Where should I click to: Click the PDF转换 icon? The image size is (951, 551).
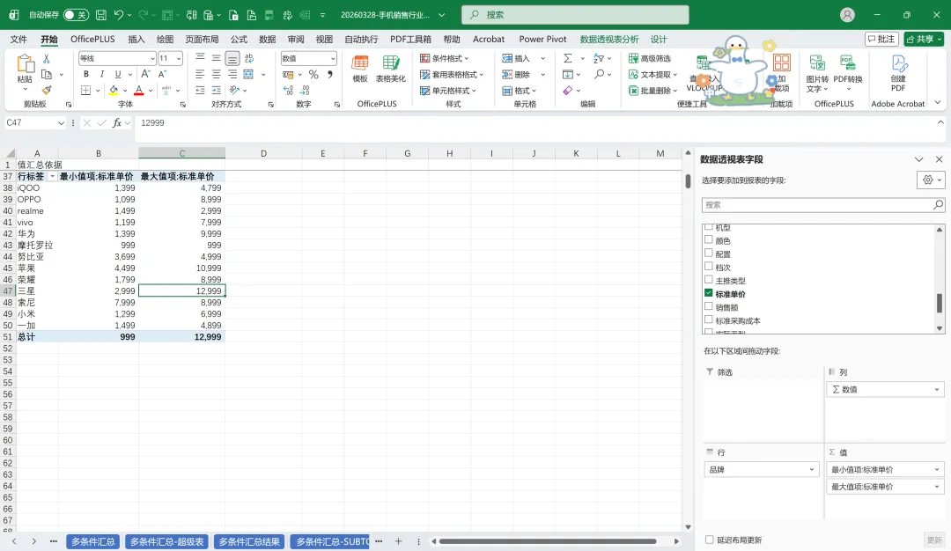point(848,73)
